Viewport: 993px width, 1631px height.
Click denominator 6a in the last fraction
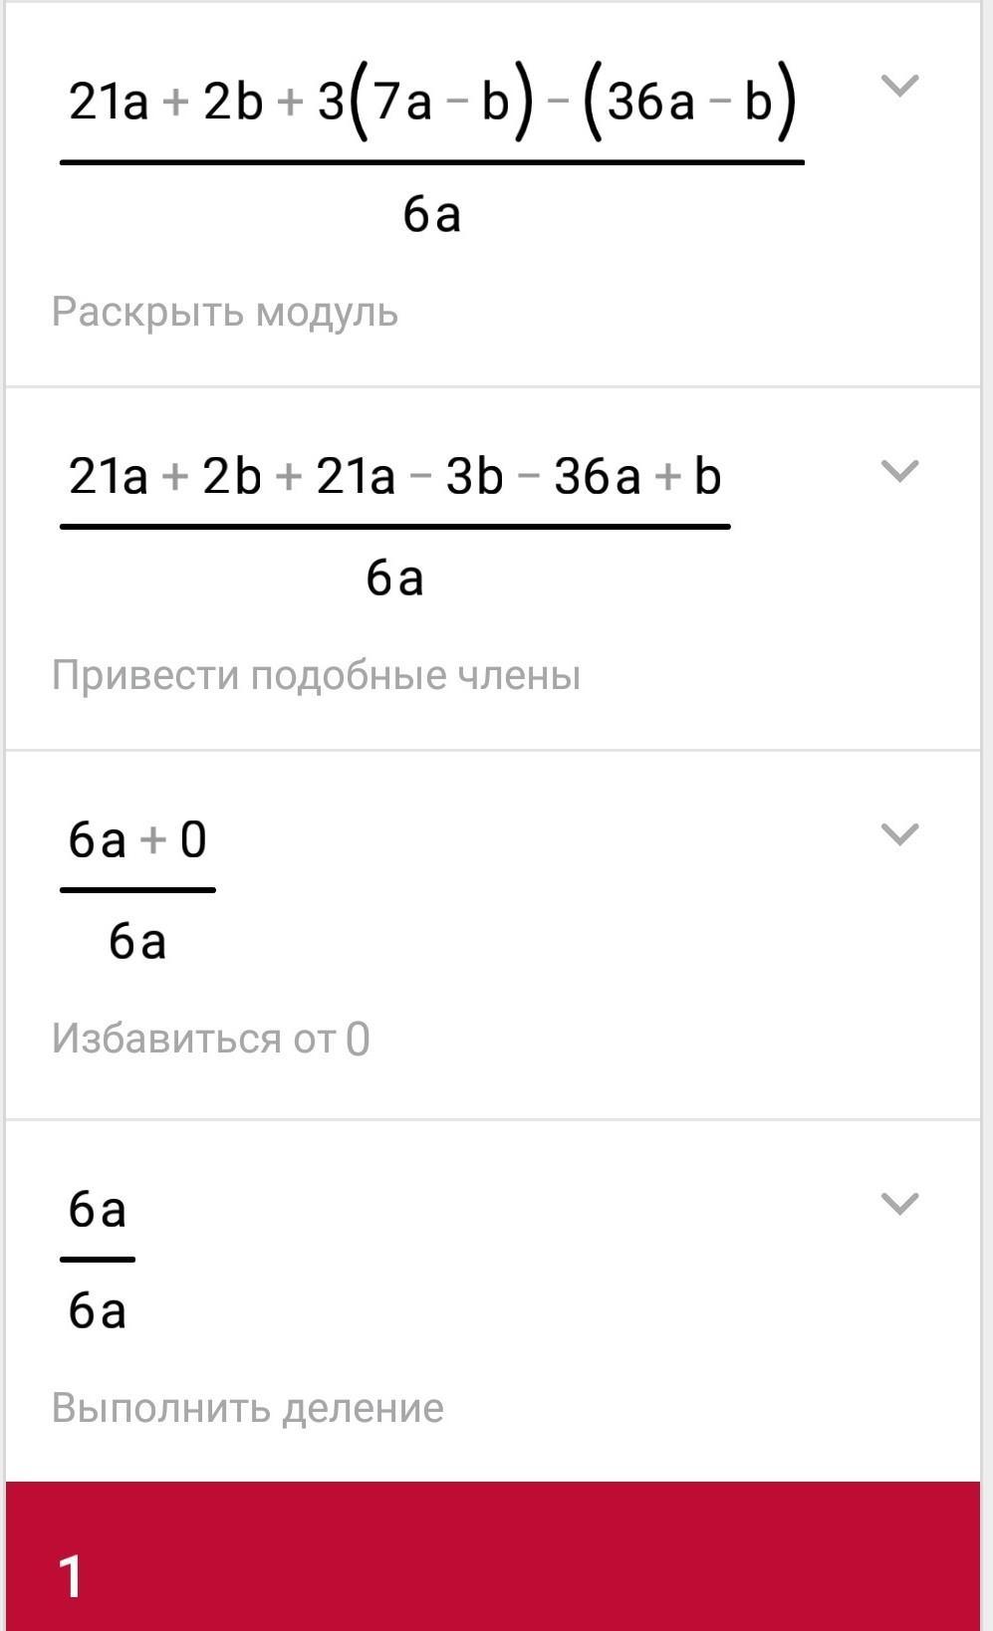97,1310
